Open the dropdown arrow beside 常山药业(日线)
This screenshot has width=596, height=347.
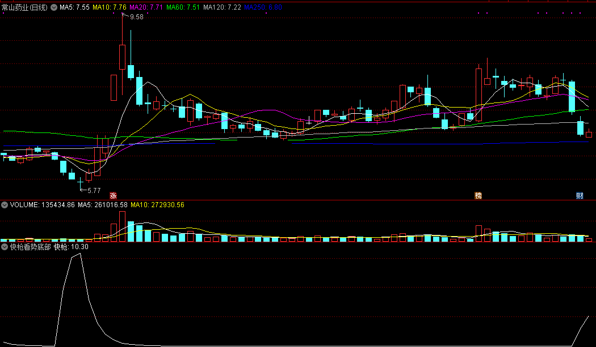pyautogui.click(x=54, y=7)
